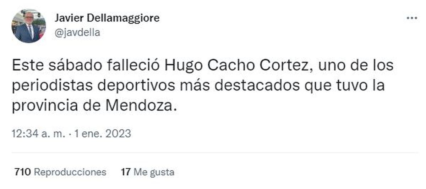Click the Me gusta label
This screenshot has width=426, height=189.
pos(154,172)
